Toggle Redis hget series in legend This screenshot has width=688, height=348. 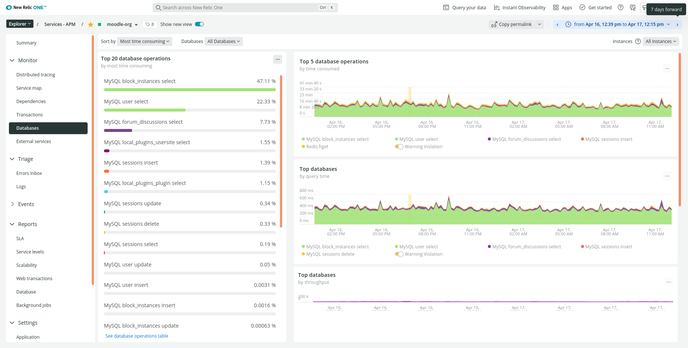(x=315, y=147)
